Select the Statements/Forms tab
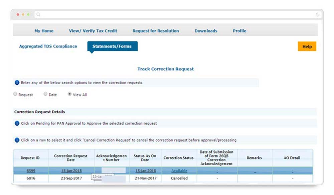Viewport: 334px width, 195px height. 112,46
